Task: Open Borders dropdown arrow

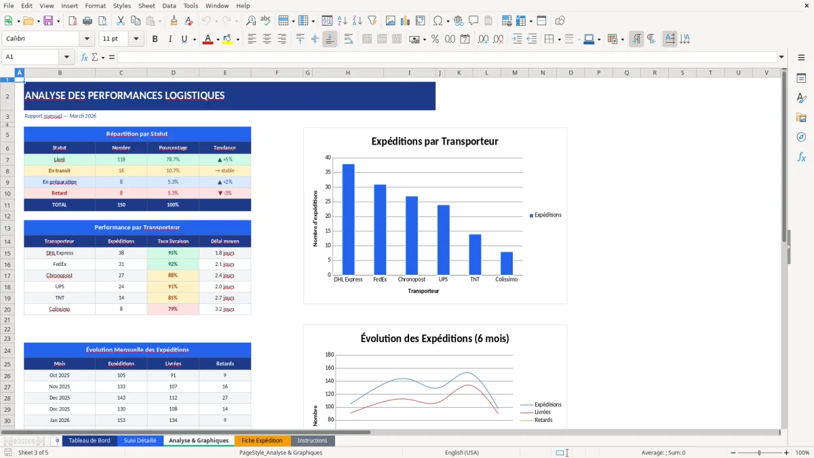Action: click(x=558, y=39)
